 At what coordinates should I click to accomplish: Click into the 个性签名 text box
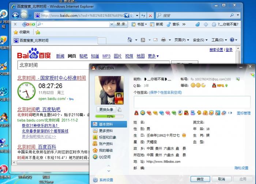(x=192, y=102)
